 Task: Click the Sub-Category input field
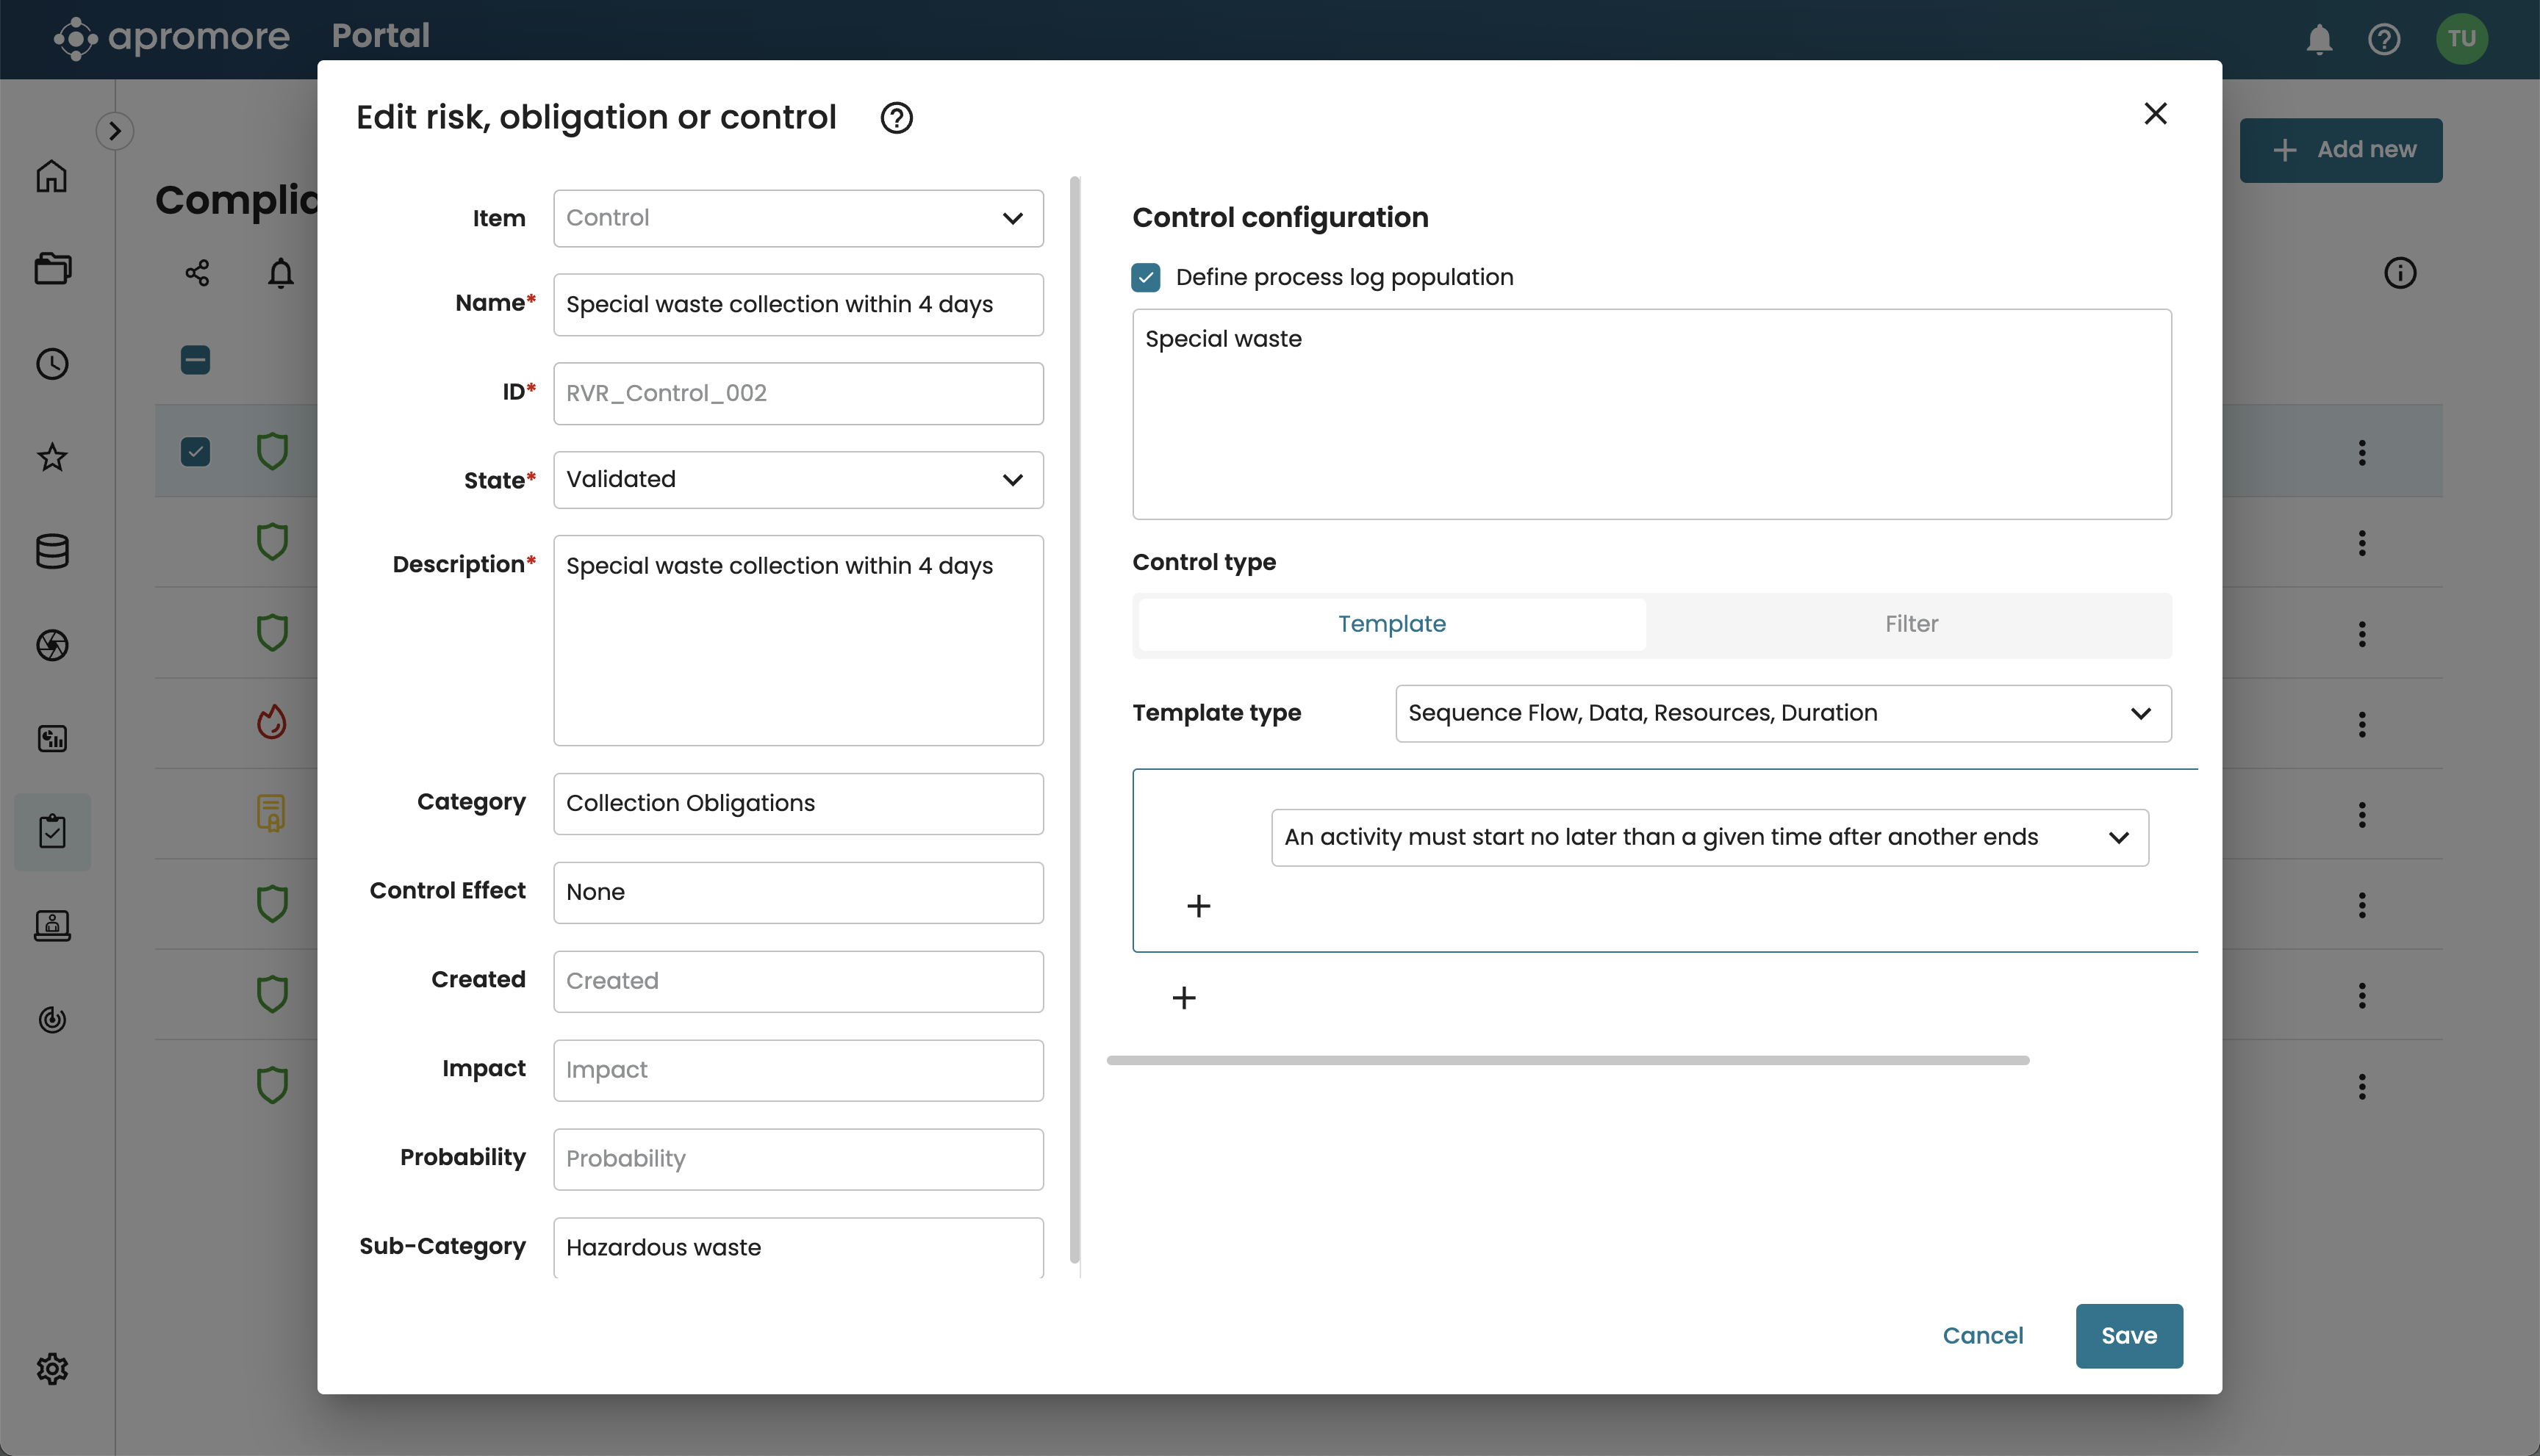tap(797, 1248)
